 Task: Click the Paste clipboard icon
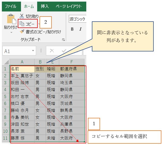(11, 19)
